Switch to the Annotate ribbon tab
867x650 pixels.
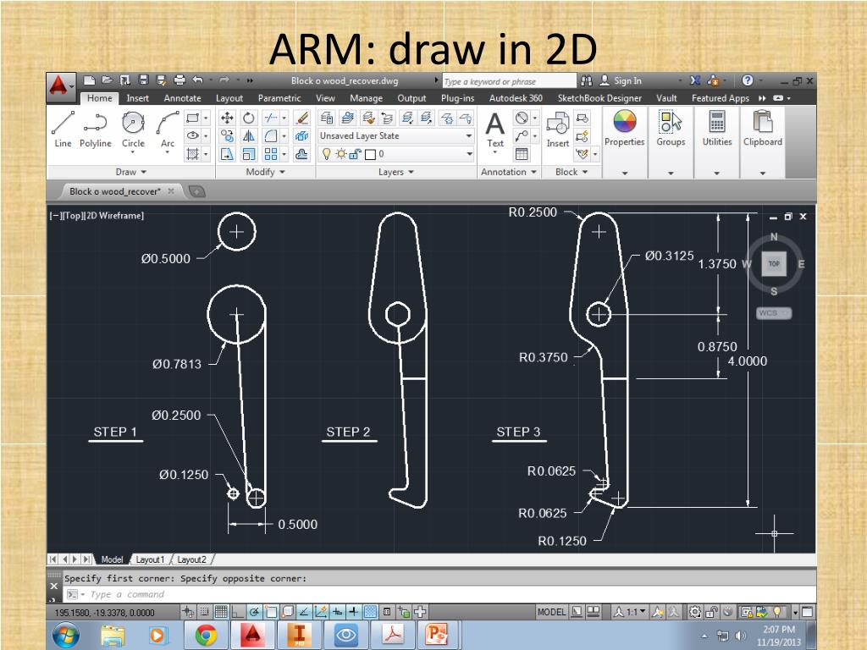pos(183,98)
